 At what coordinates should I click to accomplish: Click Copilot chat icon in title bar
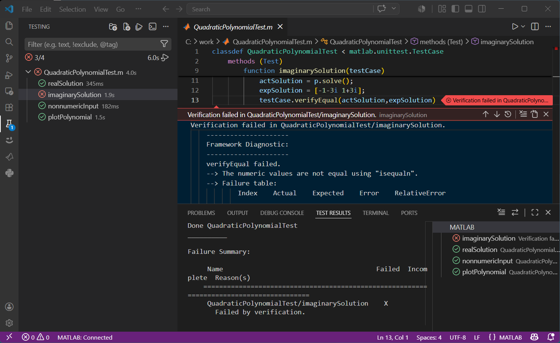(382, 9)
